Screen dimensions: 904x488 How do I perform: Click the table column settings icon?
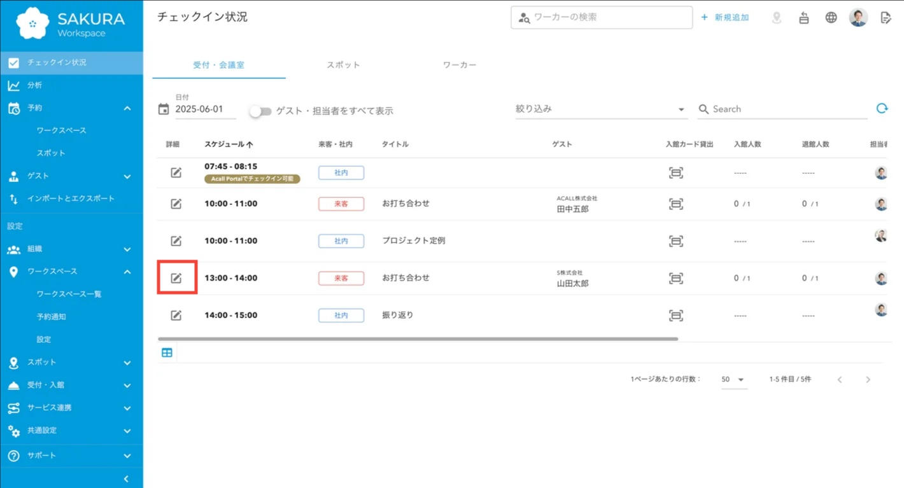pyautogui.click(x=167, y=352)
